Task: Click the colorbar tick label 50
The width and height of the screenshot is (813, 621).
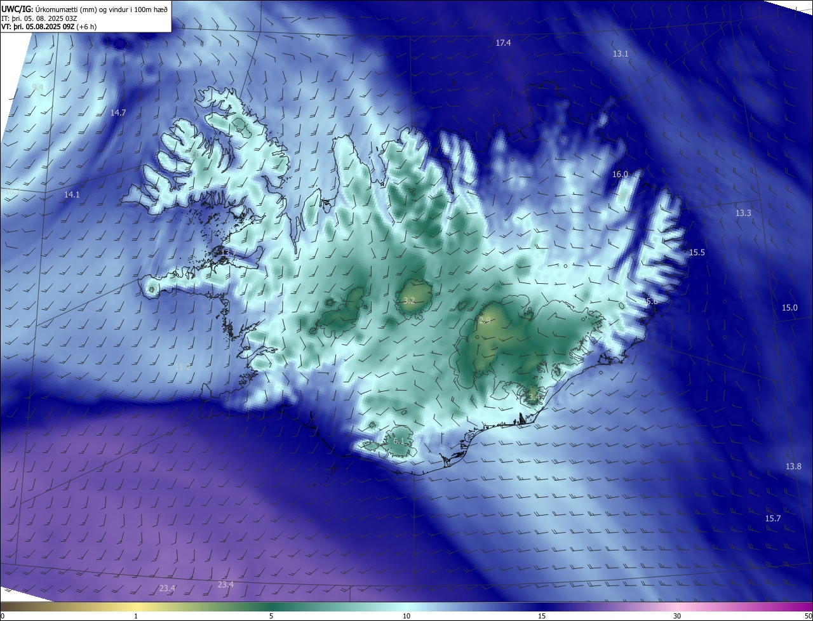Action: point(808,616)
